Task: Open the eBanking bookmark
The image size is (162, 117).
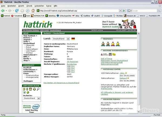Action: click(x=50, y=16)
